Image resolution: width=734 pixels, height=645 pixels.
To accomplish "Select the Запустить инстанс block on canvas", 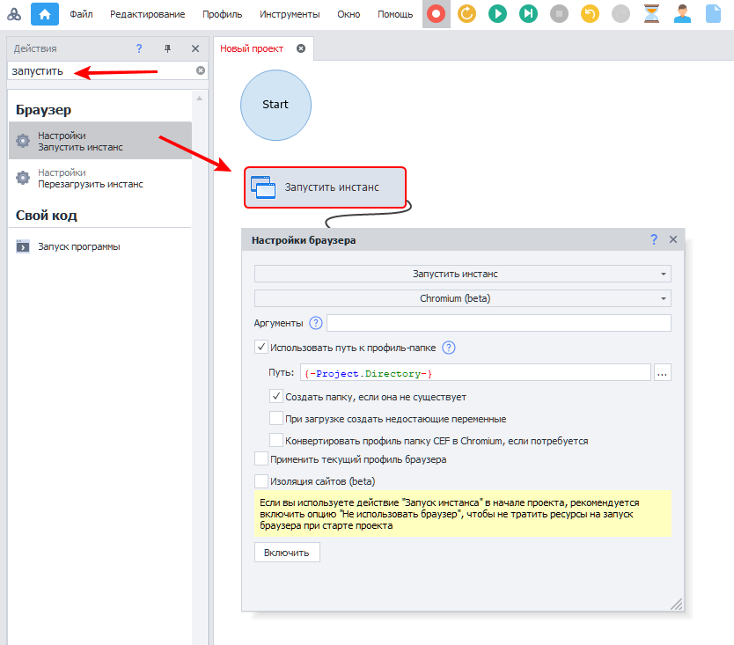I will [325, 187].
